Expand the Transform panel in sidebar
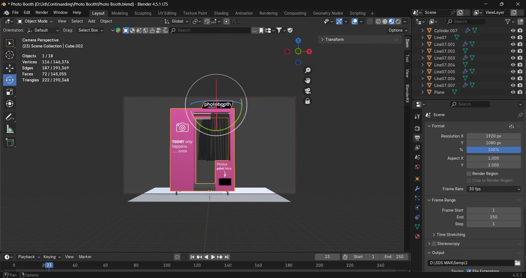Image resolution: width=526 pixels, height=278 pixels. pyautogui.click(x=360, y=40)
